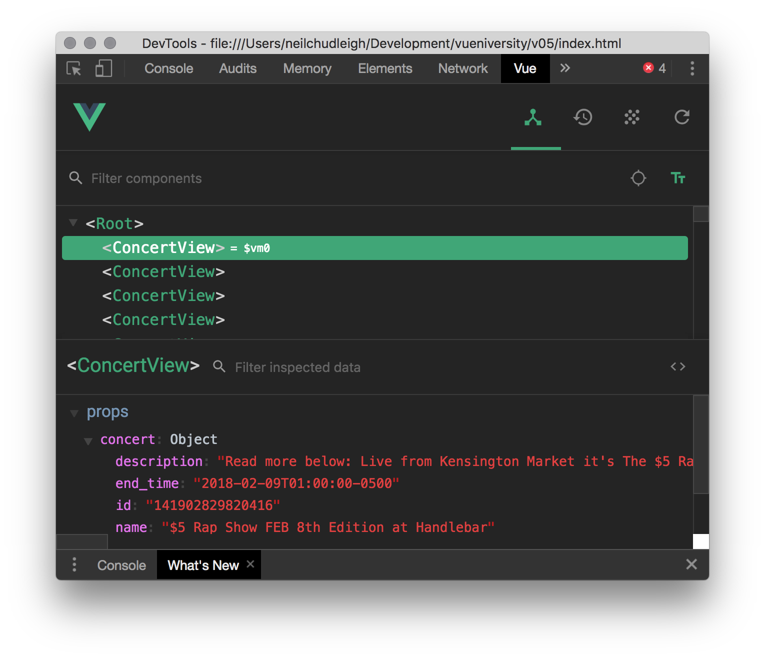Open the component's DOM with the <> icon
The height and width of the screenshot is (660, 765).
click(x=678, y=366)
